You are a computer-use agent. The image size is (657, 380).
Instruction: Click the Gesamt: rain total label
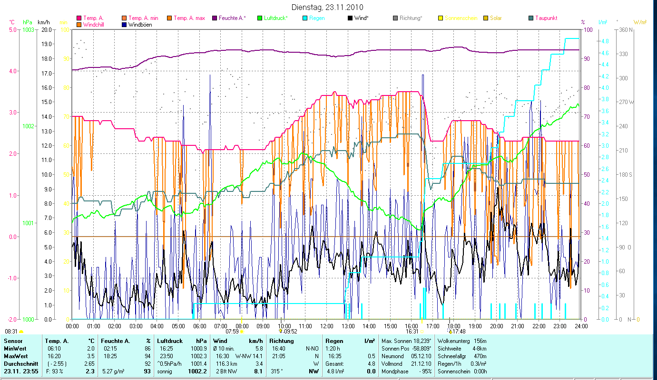(x=334, y=364)
